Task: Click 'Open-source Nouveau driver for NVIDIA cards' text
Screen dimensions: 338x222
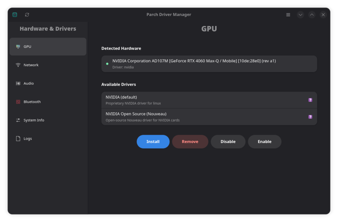Action: [x=143, y=120]
